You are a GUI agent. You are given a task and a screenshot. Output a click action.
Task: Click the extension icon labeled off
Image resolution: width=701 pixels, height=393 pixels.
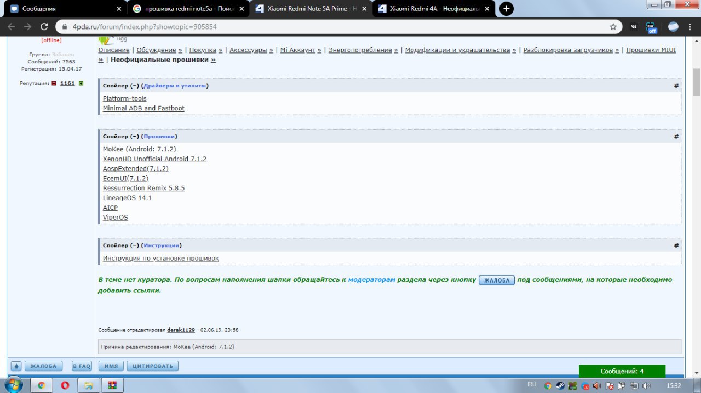(652, 27)
